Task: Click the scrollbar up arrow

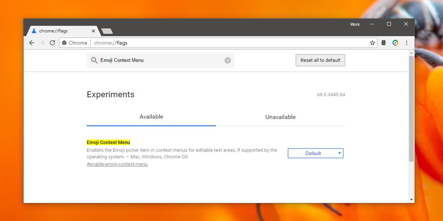Action: (412, 53)
